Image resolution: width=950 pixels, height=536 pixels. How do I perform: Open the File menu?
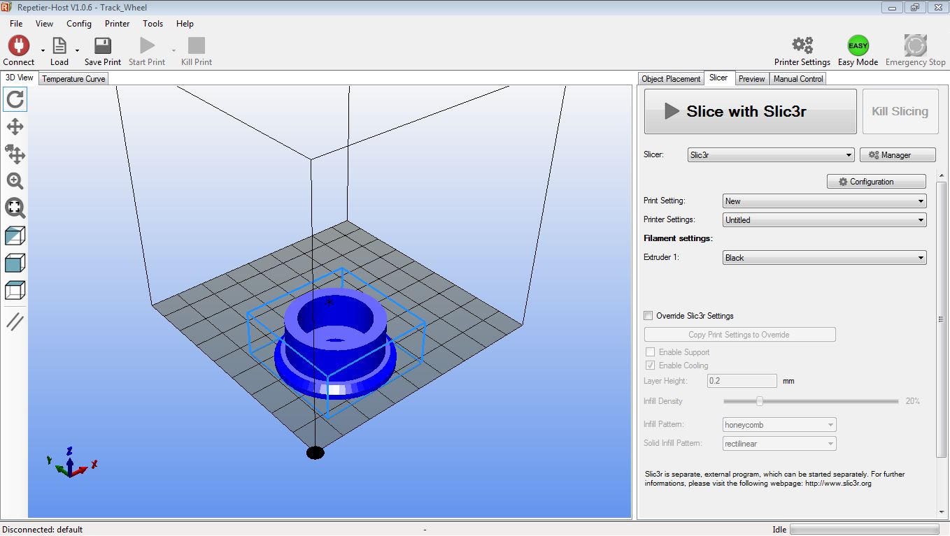tap(16, 23)
